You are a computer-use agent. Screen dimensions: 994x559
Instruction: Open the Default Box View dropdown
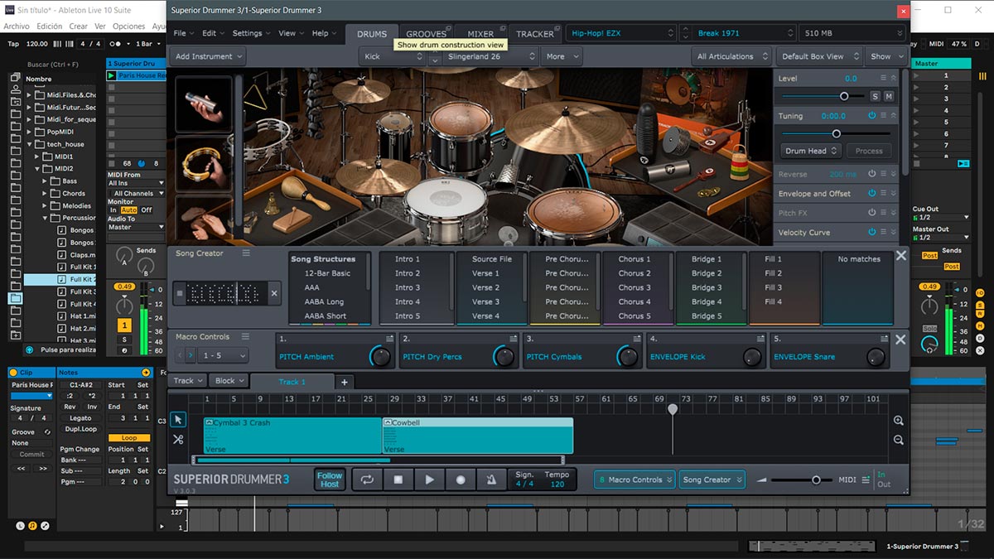click(819, 56)
